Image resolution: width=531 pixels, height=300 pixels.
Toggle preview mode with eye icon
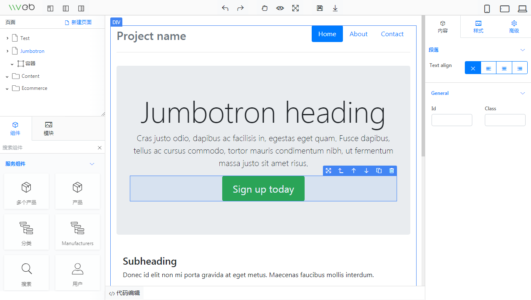click(280, 8)
